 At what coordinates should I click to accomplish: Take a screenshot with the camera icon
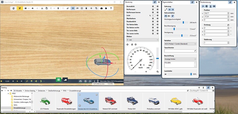(102, 8)
